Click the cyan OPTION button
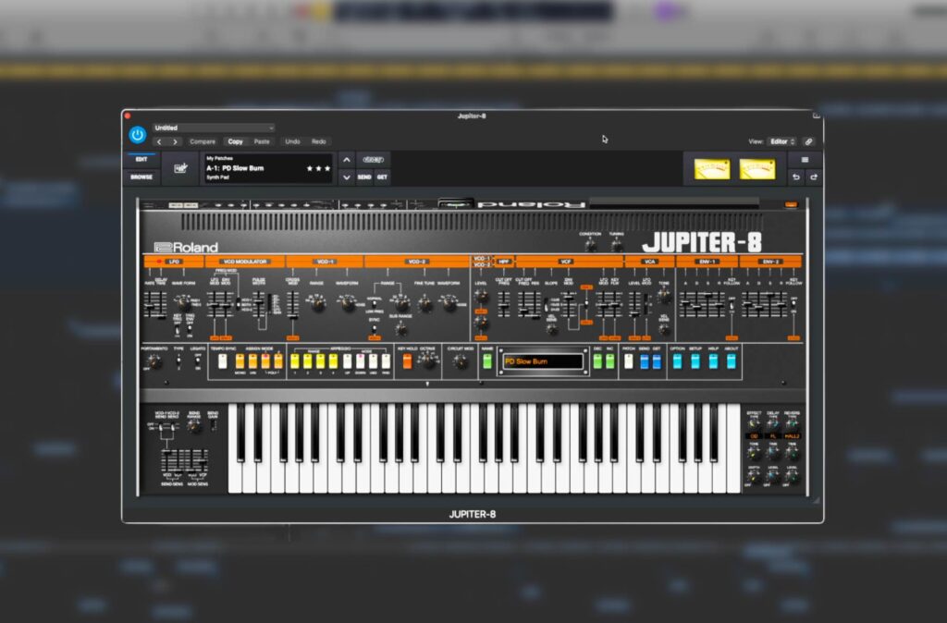Viewport: 947px width, 623px height. (677, 361)
